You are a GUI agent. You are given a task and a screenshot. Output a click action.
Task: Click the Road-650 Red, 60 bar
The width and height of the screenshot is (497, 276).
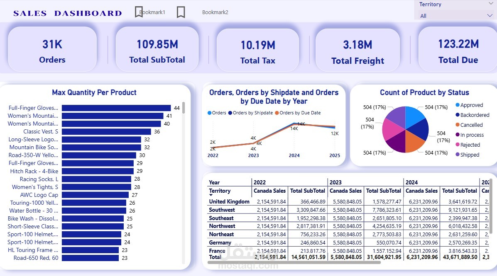click(90, 258)
